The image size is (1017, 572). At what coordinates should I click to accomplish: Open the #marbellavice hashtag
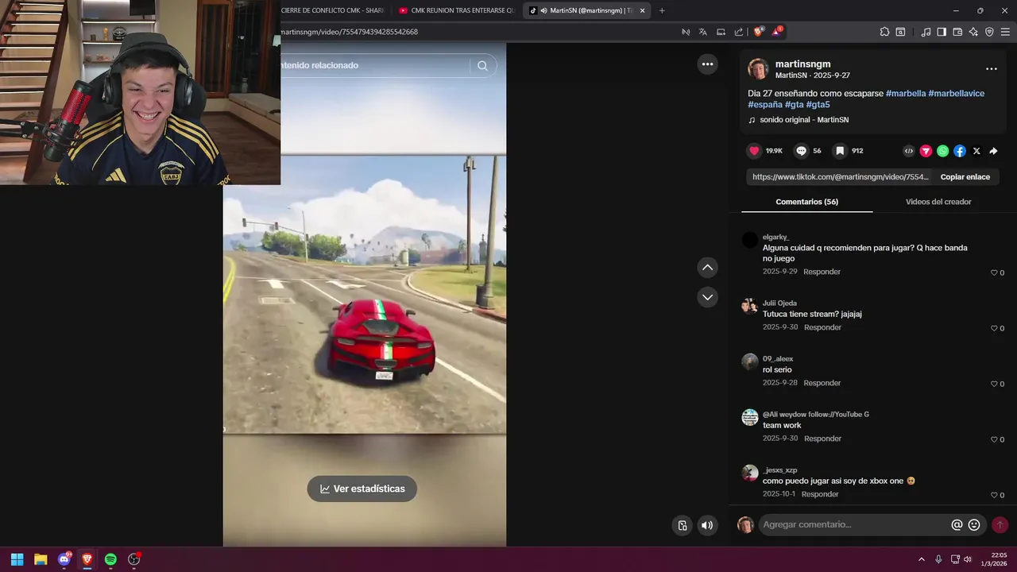coord(956,93)
